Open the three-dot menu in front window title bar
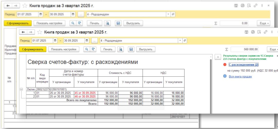Image resolution: width=278 pixels, height=129 pixels. pos(272,32)
